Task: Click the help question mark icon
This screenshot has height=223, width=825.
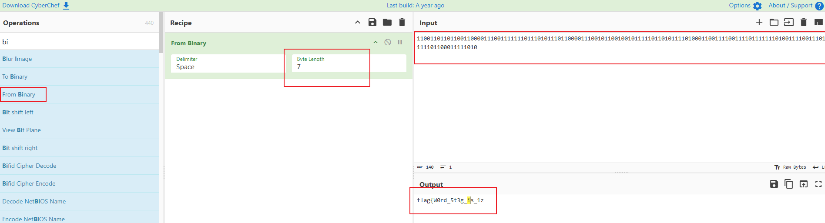Action: click(819, 6)
